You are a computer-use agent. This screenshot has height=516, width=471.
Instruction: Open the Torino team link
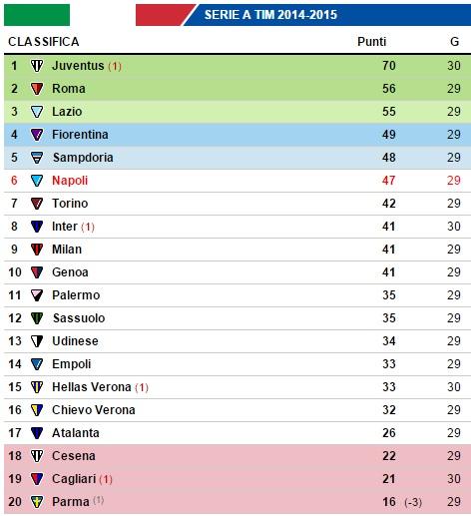click(x=70, y=204)
